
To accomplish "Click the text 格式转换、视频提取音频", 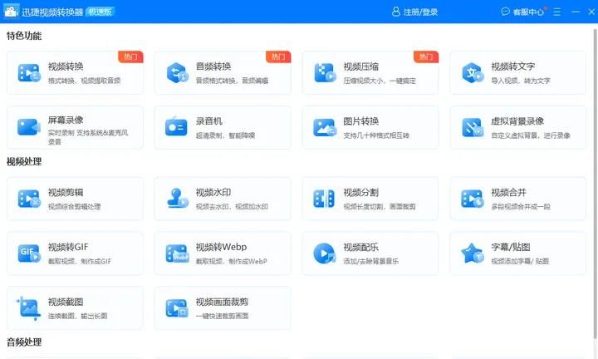I will (84, 81).
